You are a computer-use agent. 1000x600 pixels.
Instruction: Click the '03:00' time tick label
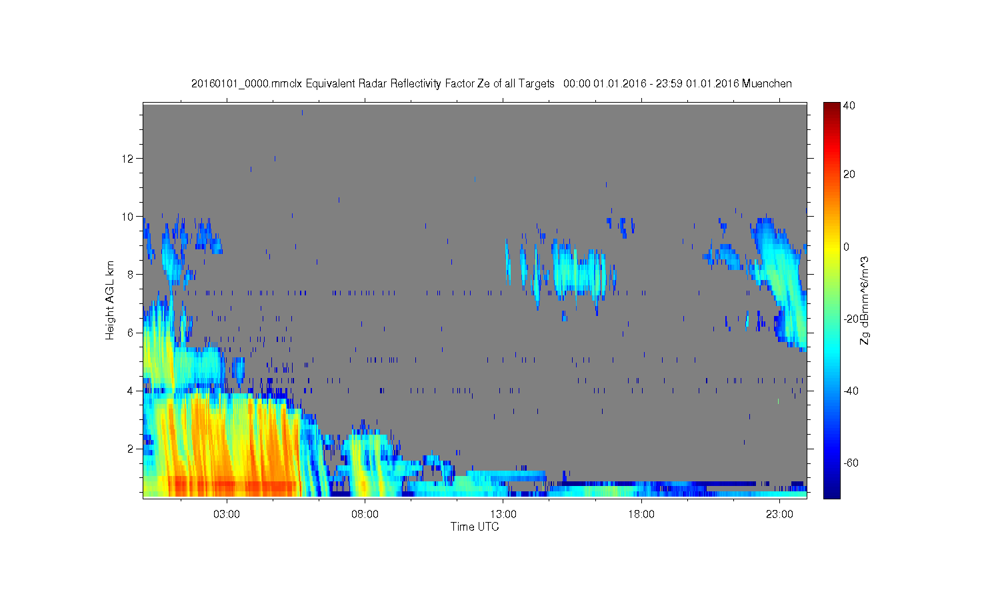[227, 515]
